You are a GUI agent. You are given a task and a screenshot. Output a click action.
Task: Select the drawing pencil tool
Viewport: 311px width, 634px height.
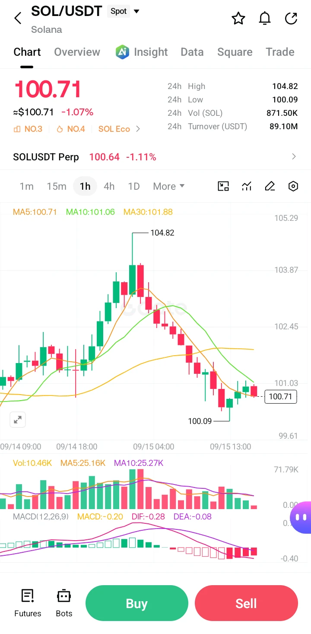[x=270, y=186]
